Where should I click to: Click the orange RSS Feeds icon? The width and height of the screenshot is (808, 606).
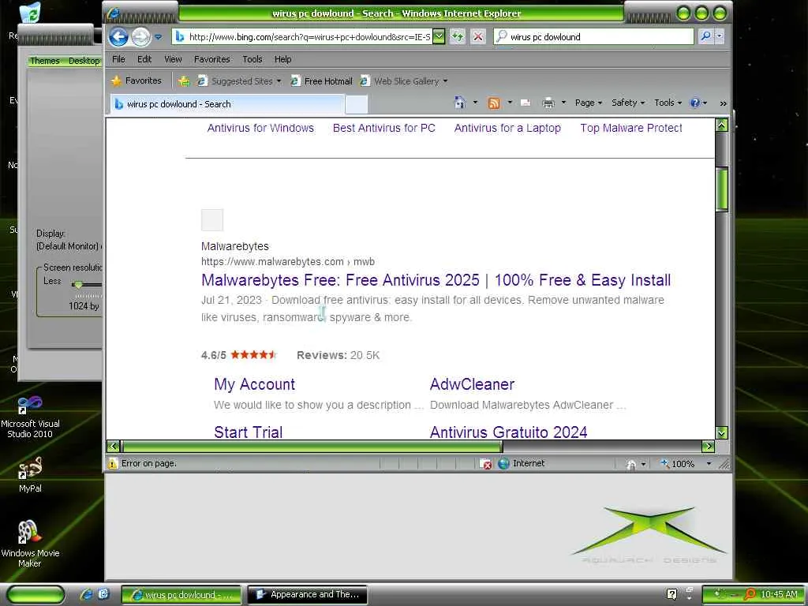pos(494,103)
